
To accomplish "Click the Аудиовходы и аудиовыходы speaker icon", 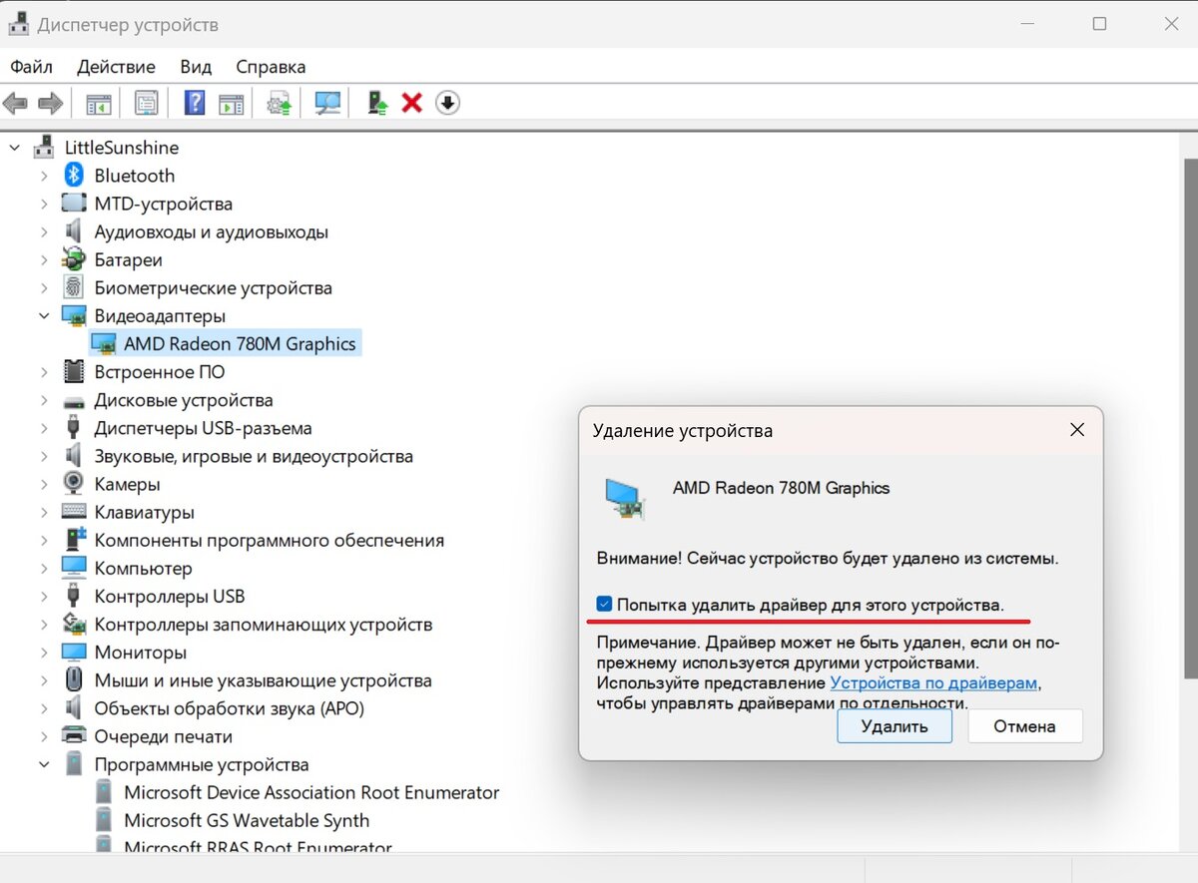I will click(x=74, y=231).
